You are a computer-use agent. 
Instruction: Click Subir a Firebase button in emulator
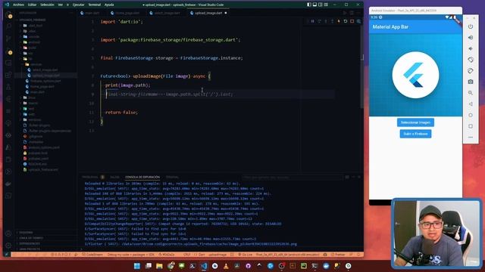(415, 134)
